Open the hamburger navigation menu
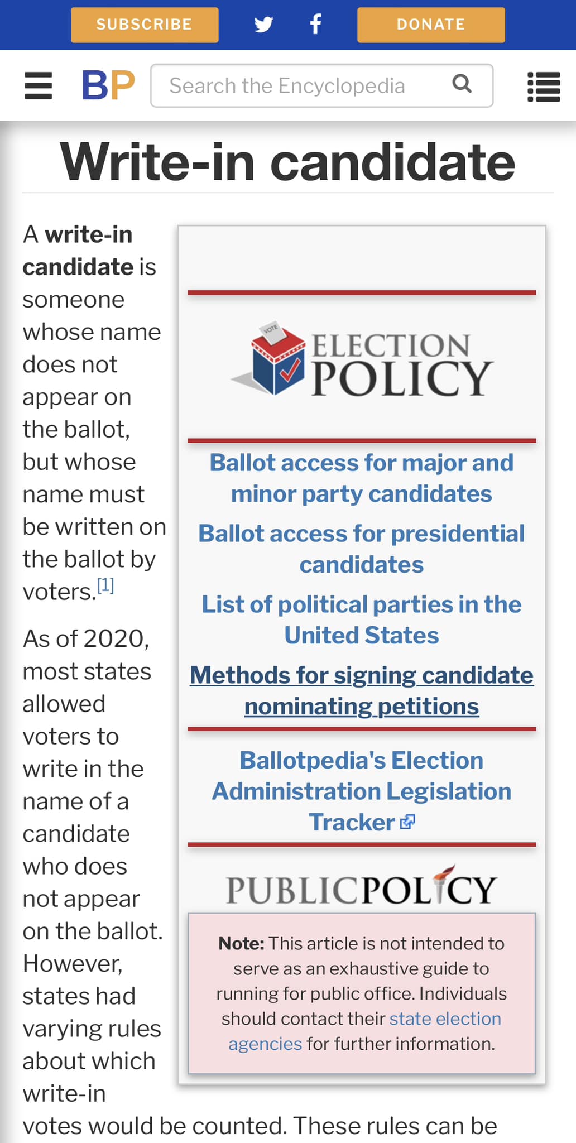Image resolution: width=576 pixels, height=1143 pixels. click(x=39, y=86)
